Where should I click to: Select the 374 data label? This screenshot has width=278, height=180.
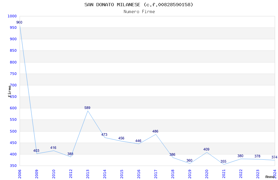(274, 157)
